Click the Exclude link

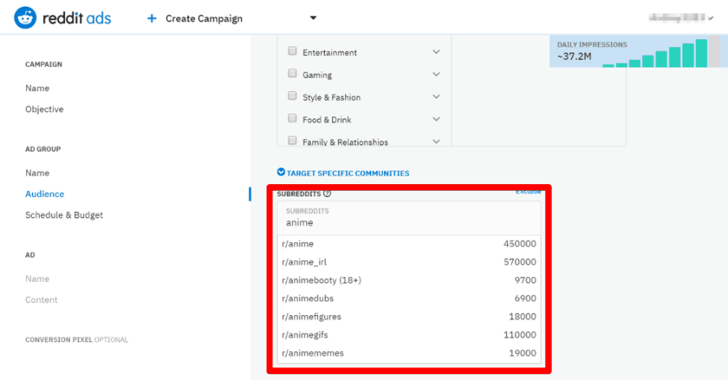528,192
